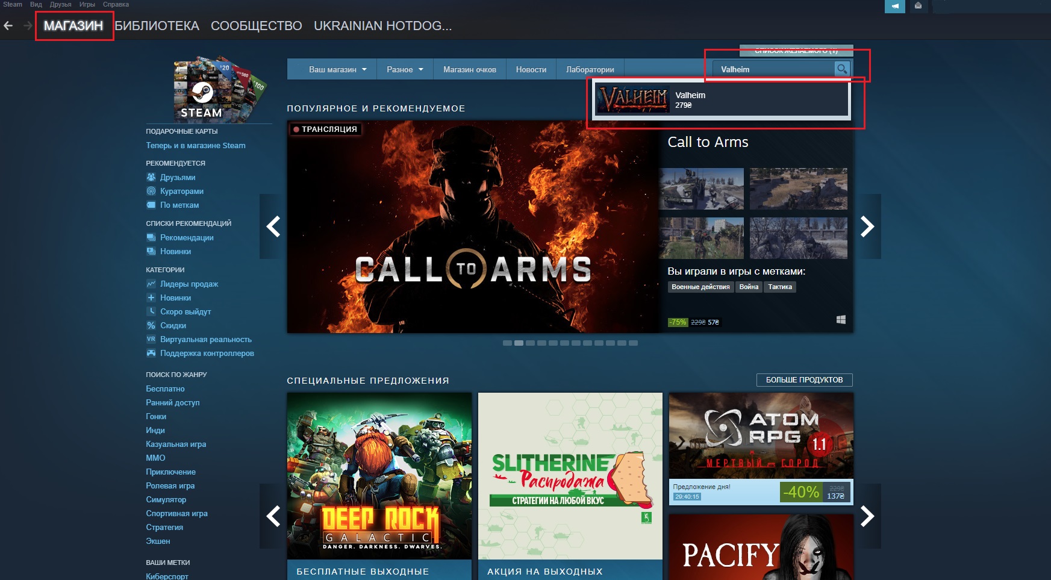Screen dimensions: 1051x580
Task: Show previous special offers arrow
Action: point(273,516)
